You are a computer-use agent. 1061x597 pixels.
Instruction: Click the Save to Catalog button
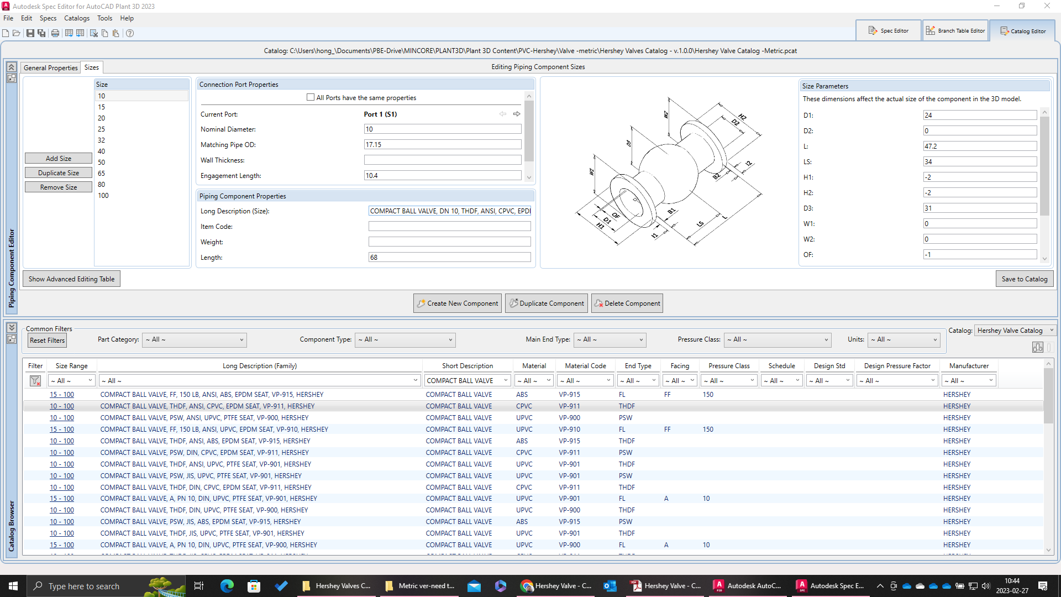coord(1024,279)
